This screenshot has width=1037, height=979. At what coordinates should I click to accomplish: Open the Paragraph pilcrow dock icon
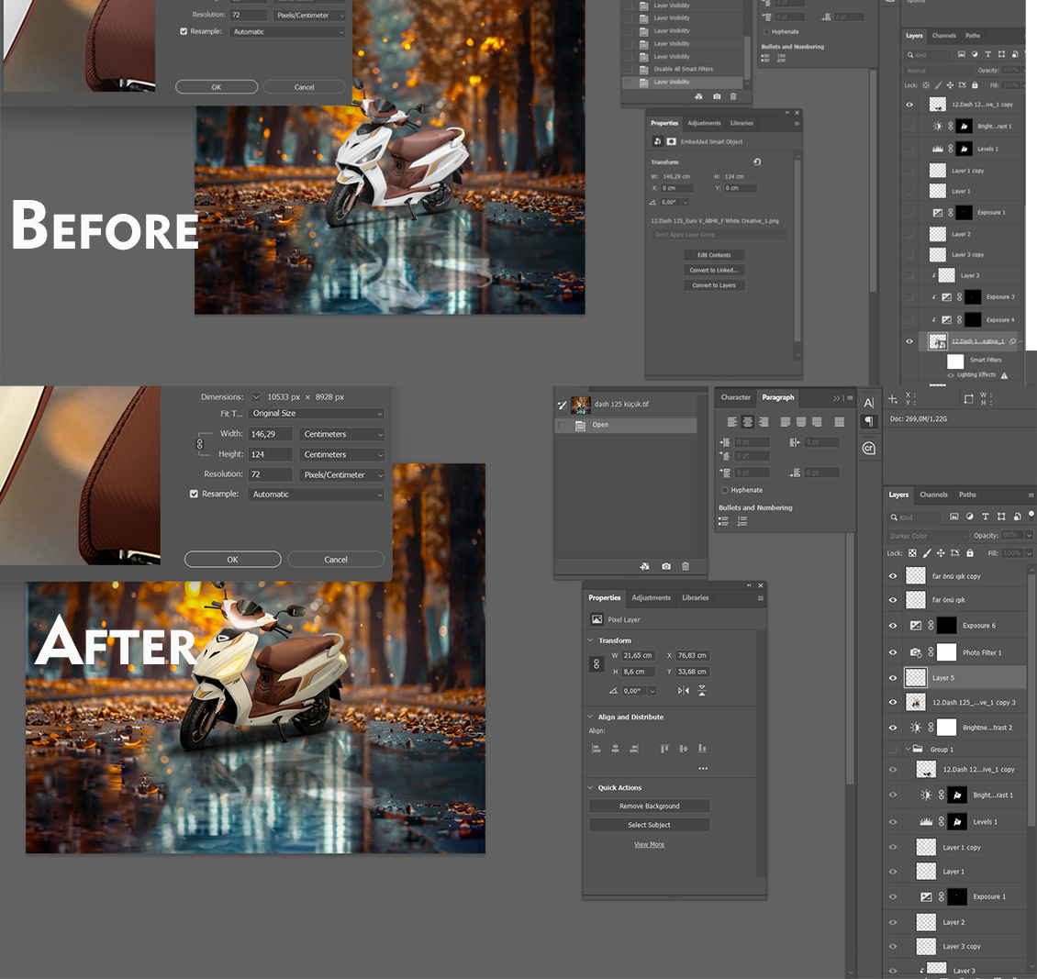(869, 421)
